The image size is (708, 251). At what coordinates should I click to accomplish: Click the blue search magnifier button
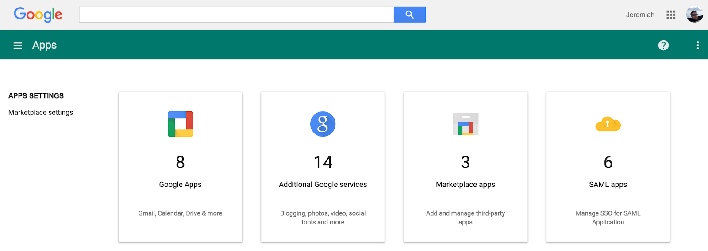click(x=410, y=15)
